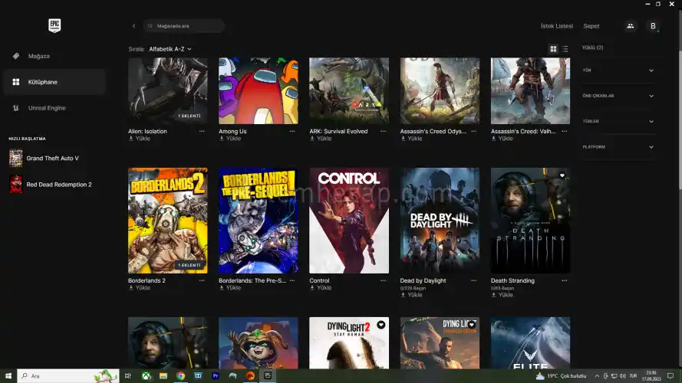Open the friends list icon
682x383 pixels.
click(x=630, y=26)
